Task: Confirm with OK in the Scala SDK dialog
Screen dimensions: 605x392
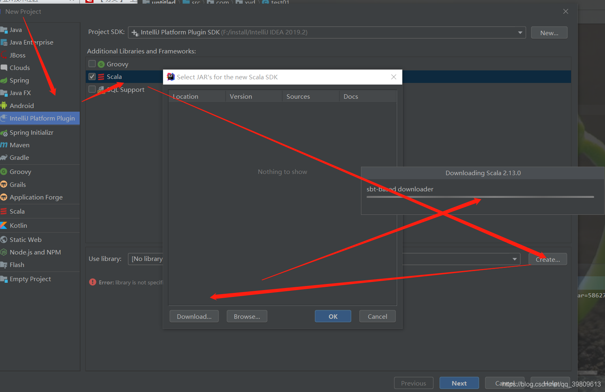Action: point(333,316)
